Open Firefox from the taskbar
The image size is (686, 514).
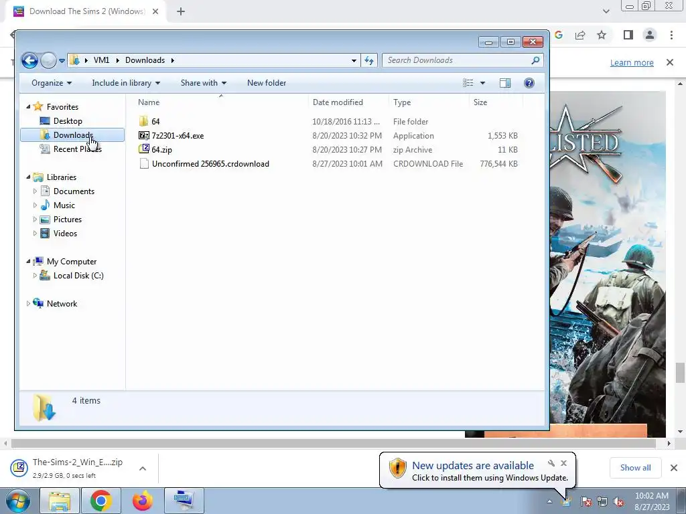click(143, 501)
